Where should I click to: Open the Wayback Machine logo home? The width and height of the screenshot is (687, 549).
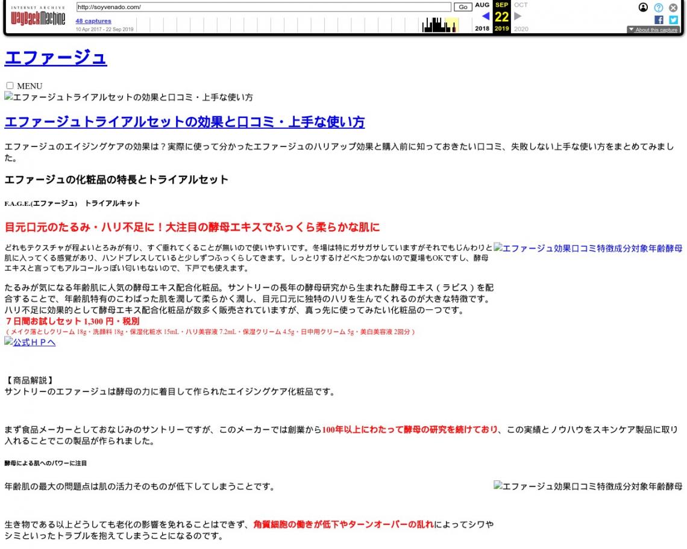coord(38,17)
